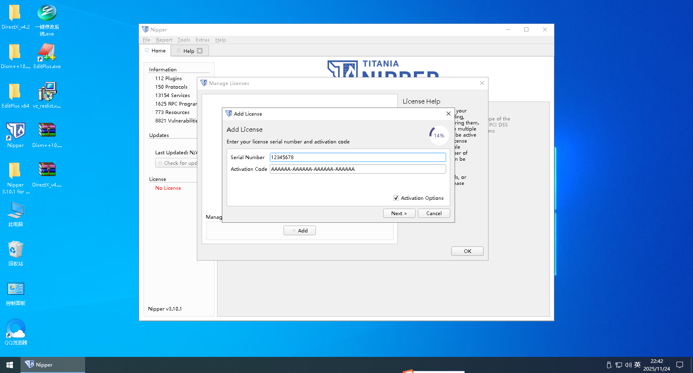Click into the Activation Code field
Screen dimensions: 693x373
coord(357,169)
